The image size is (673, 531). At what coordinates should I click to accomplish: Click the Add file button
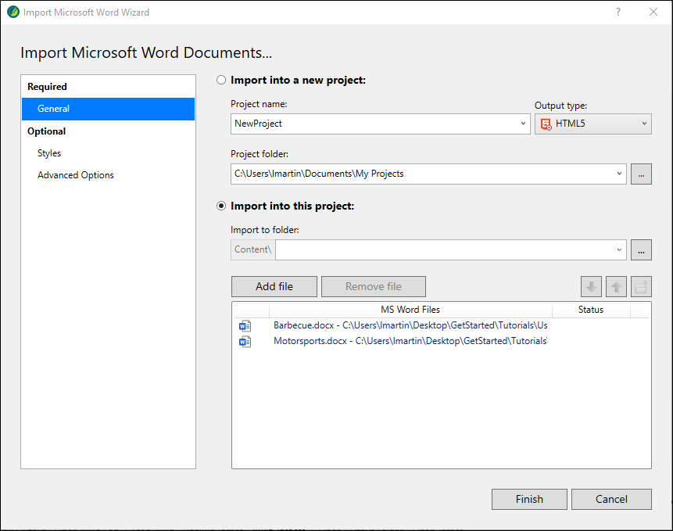[x=274, y=286]
